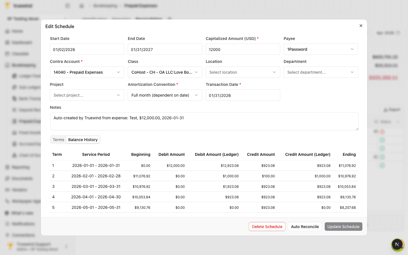Open the Payee dropdown showing 1Password
Viewport: 408px width, 255px height.
click(x=321, y=49)
